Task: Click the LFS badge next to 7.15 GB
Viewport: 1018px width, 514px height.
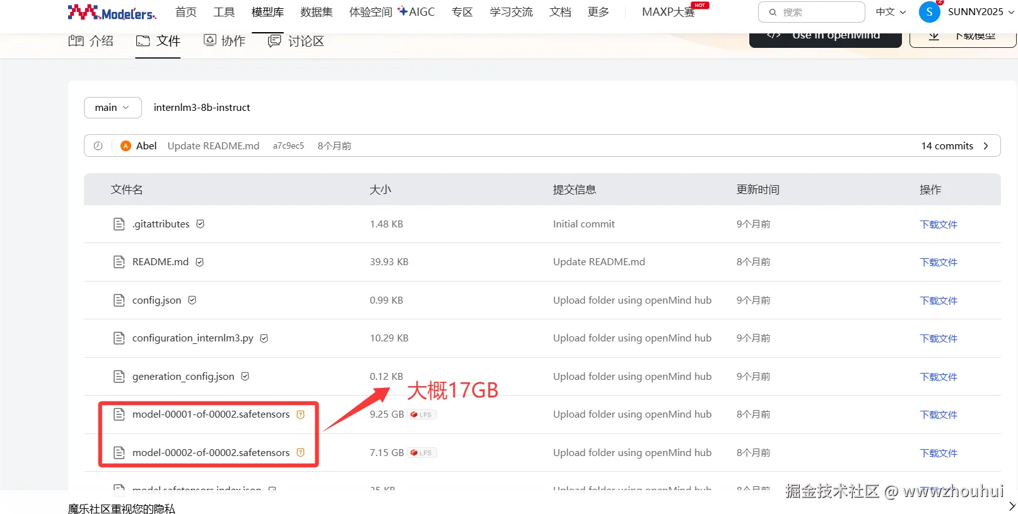Action: [422, 452]
